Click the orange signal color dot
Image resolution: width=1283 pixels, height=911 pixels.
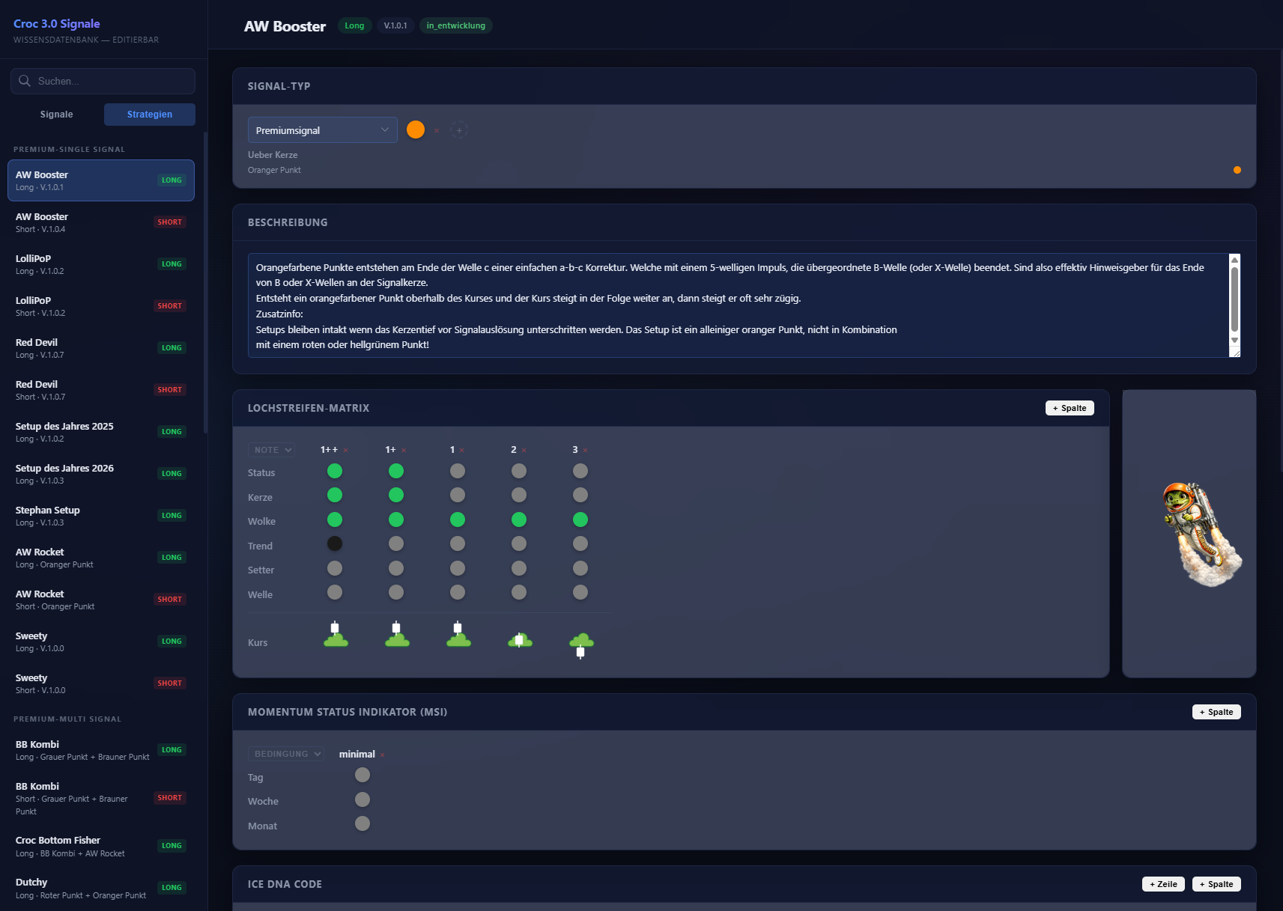[x=416, y=130]
